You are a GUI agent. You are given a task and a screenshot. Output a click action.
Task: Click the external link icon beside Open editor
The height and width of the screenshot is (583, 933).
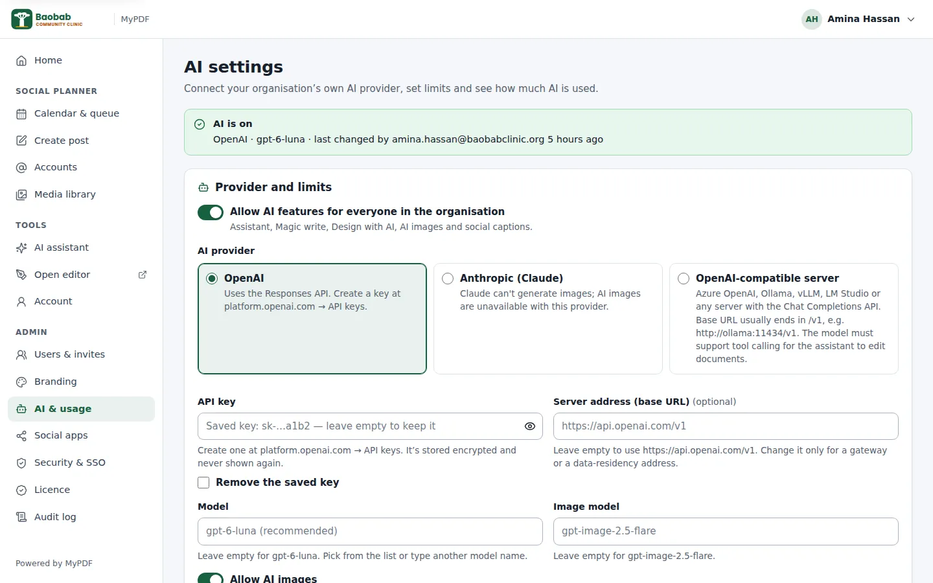pos(143,275)
